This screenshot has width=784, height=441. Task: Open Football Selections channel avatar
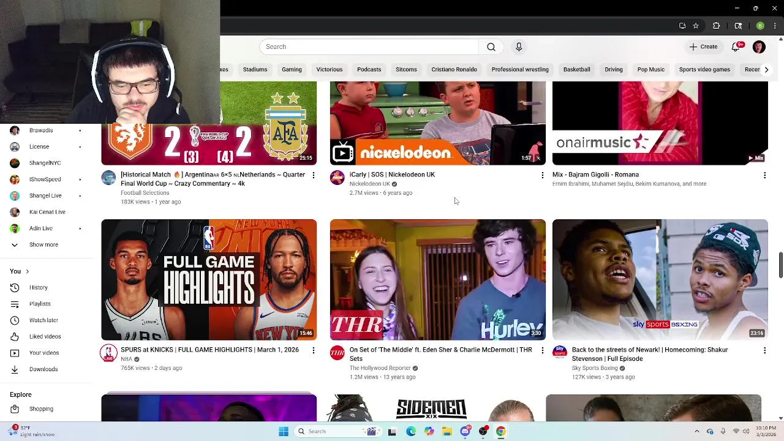click(x=108, y=178)
